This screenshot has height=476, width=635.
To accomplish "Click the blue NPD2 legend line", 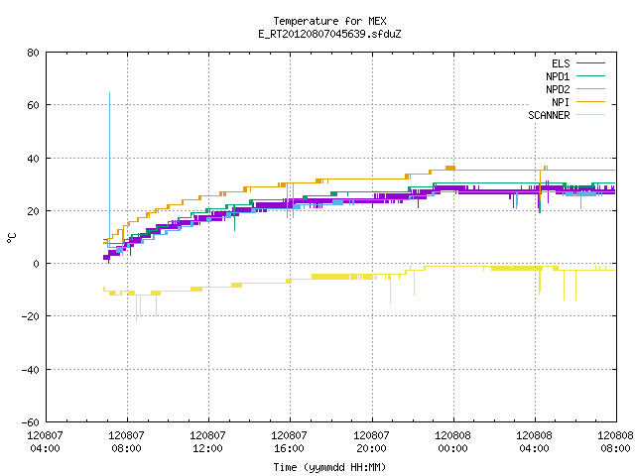I will pyautogui.click(x=590, y=89).
